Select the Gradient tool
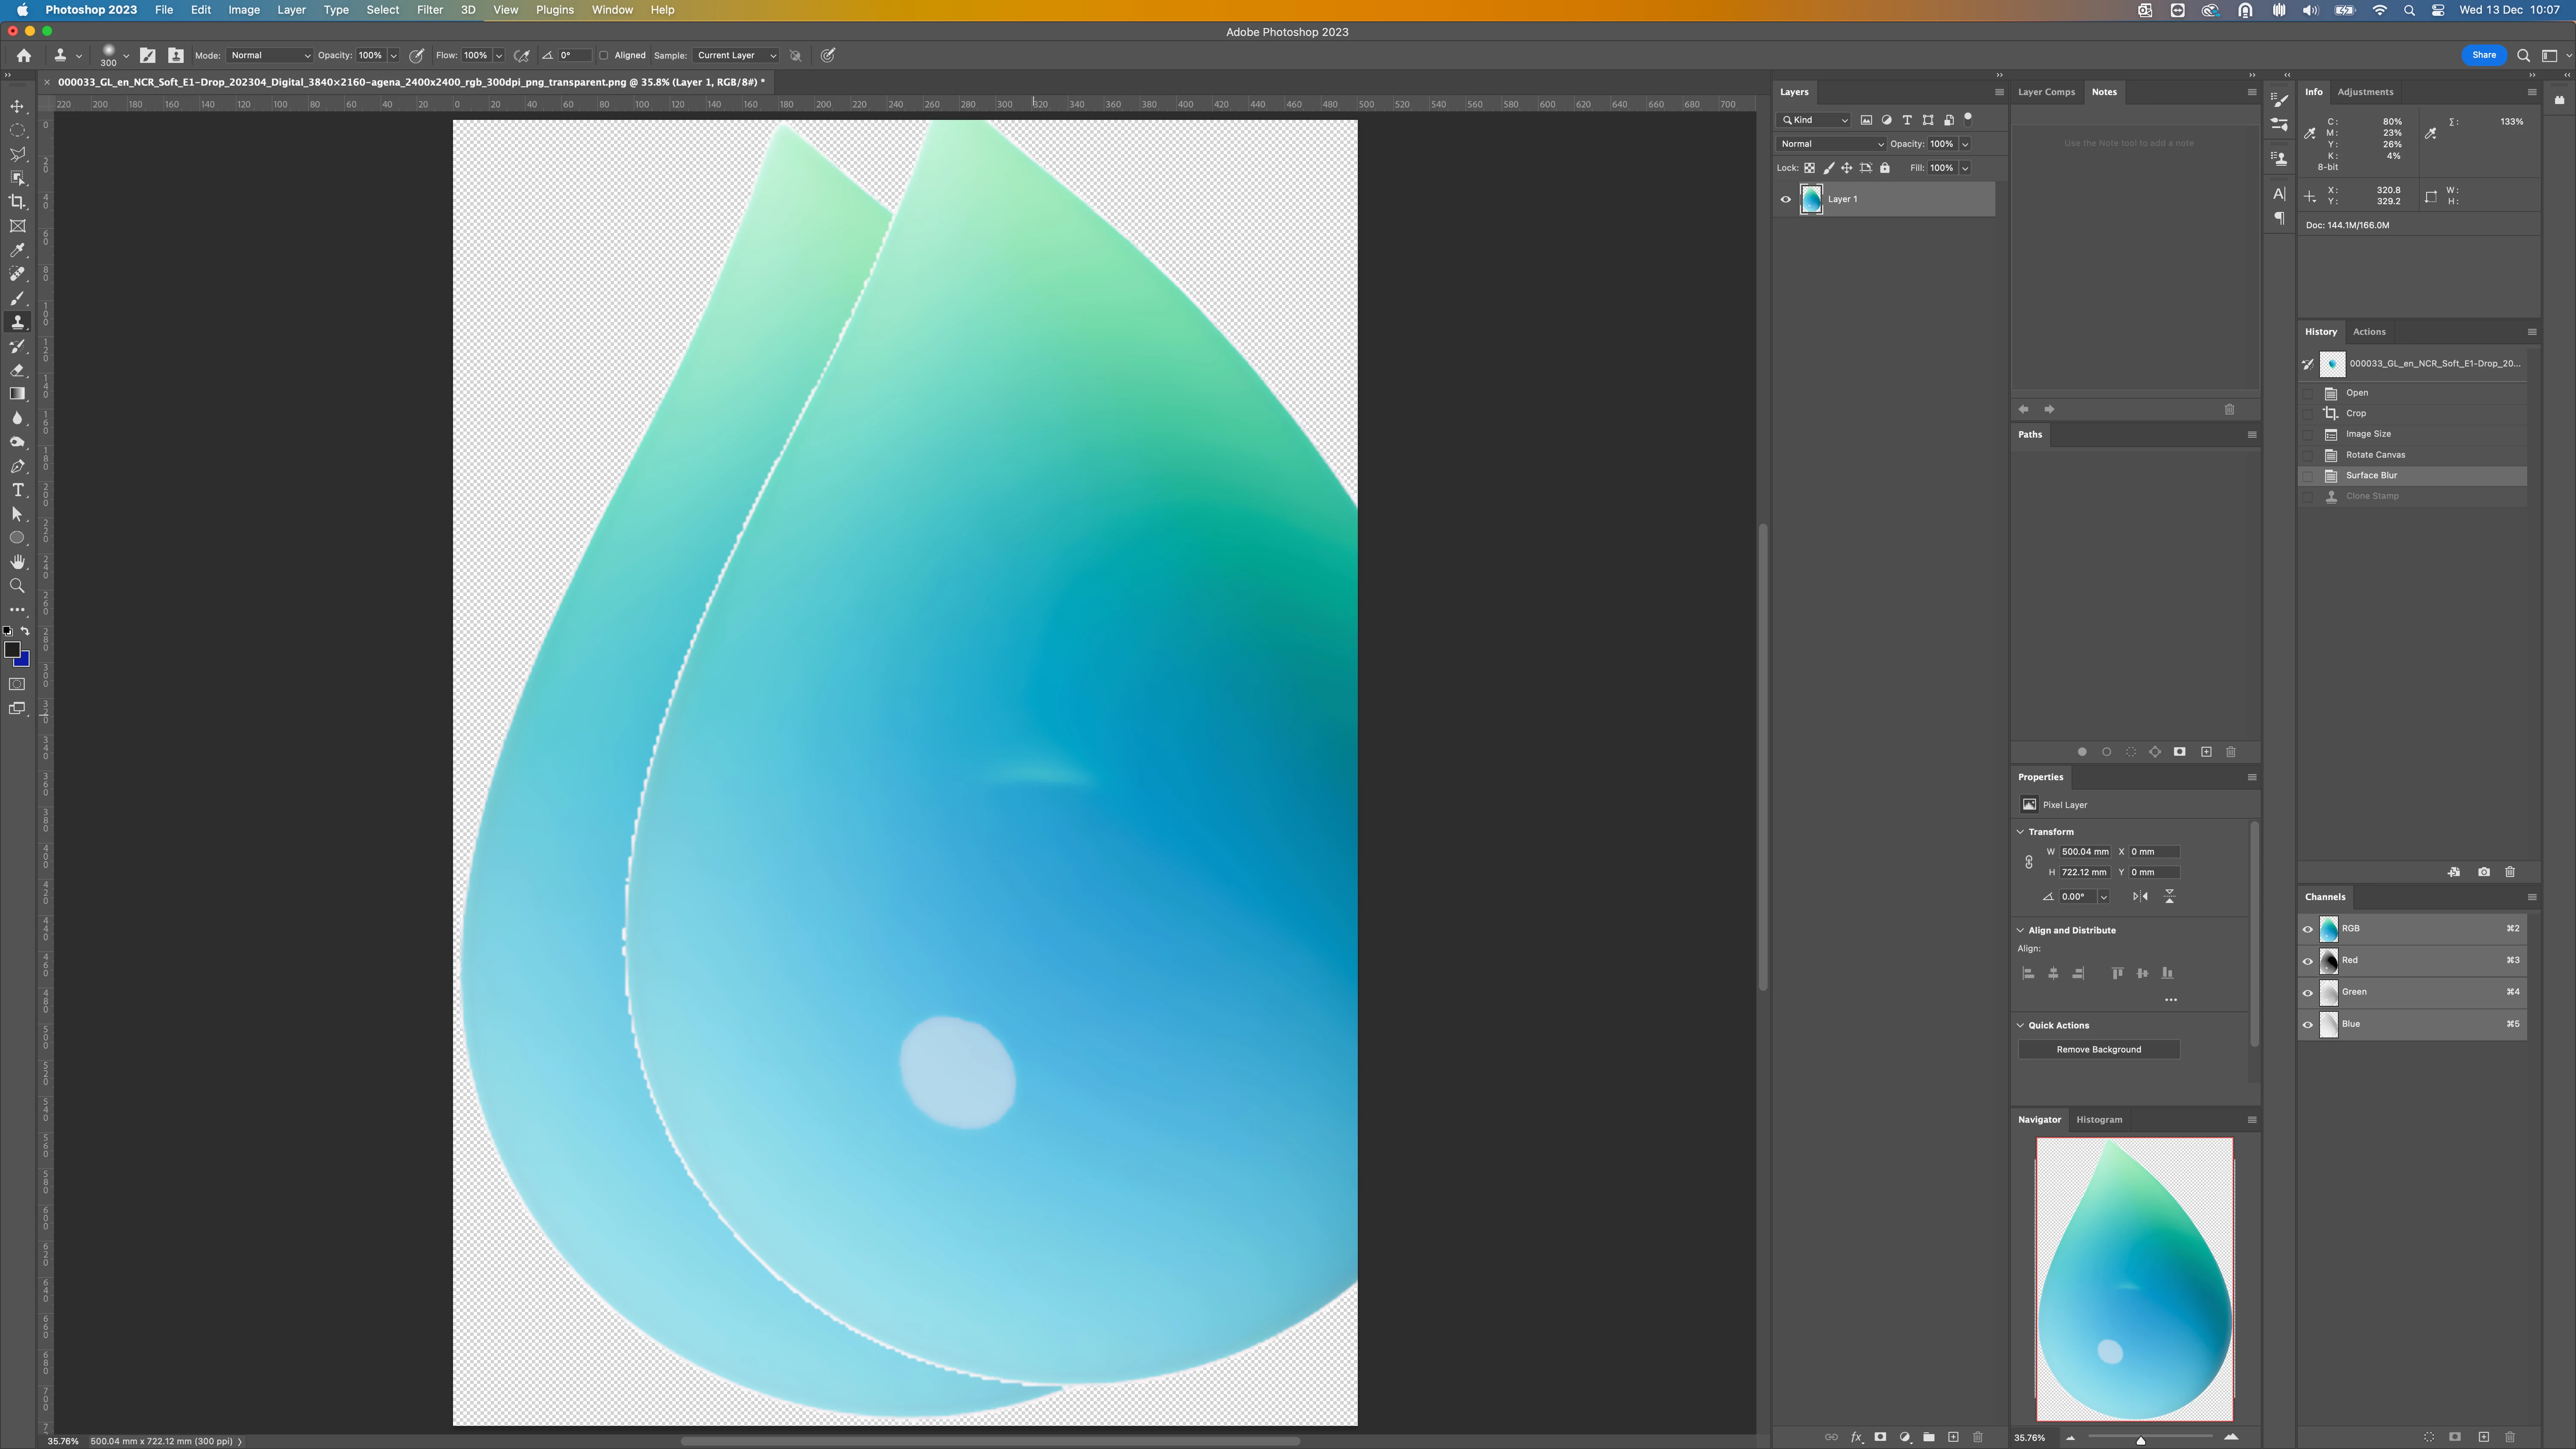Screen dimensions: 2576x1449 [x=17, y=394]
